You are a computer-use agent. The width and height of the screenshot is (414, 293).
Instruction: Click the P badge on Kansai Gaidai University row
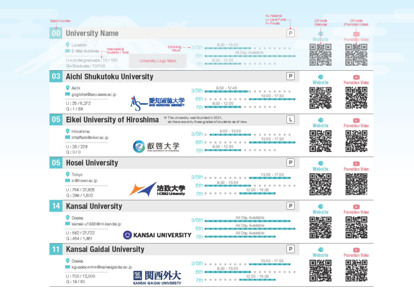[x=290, y=249]
